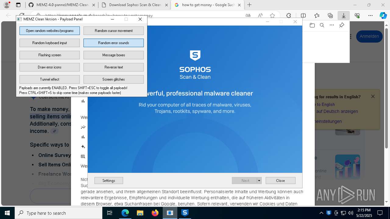Click Close in Sophos installer
390x219 pixels.
click(280, 181)
